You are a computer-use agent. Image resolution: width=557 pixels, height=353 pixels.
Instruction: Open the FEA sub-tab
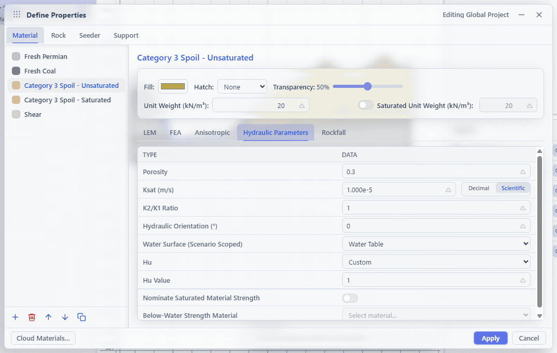(175, 133)
